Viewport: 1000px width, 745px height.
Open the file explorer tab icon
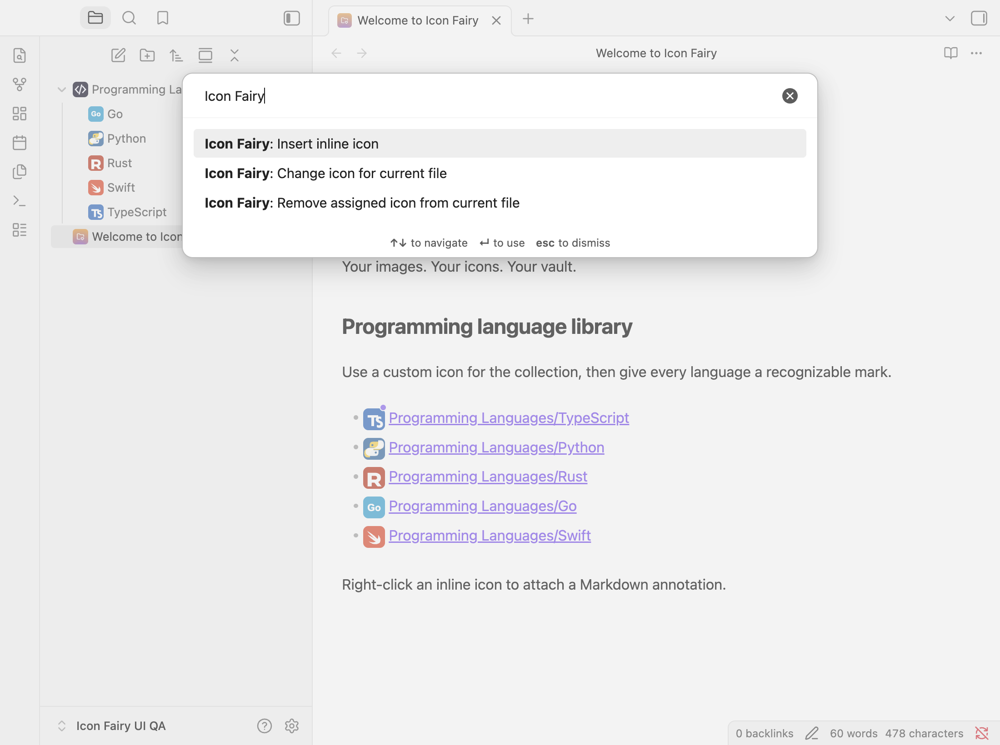[x=95, y=18]
